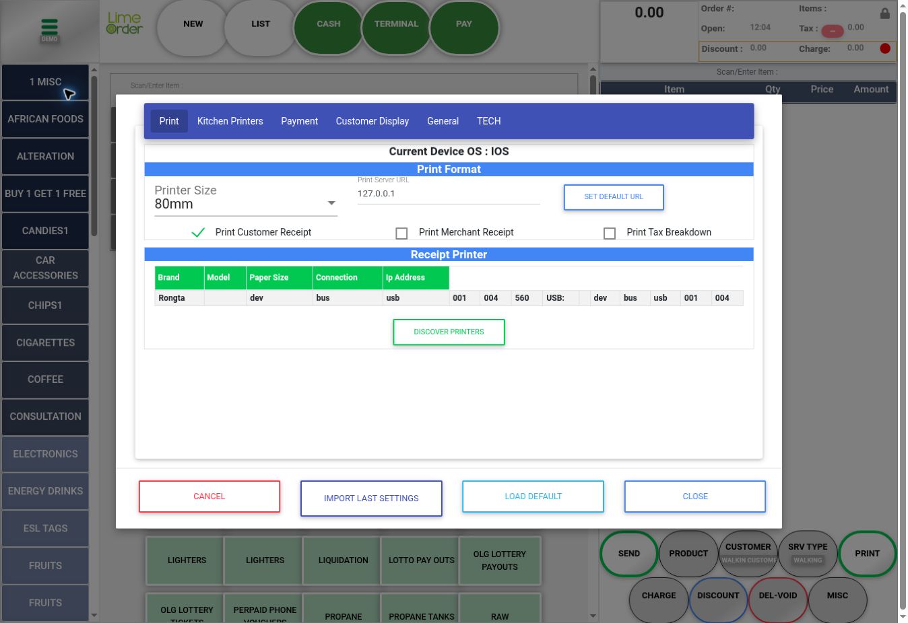The image size is (908, 623).
Task: Click the round PRINT order button
Action: [x=868, y=554]
